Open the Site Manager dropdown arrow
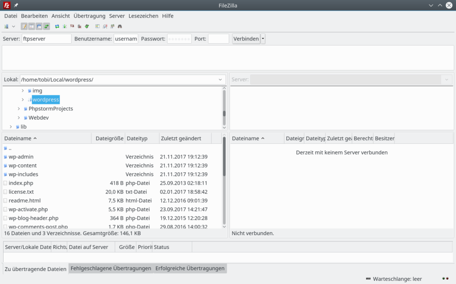 point(13,26)
